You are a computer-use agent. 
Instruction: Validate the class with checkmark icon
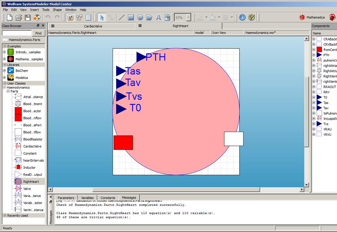[251, 17]
